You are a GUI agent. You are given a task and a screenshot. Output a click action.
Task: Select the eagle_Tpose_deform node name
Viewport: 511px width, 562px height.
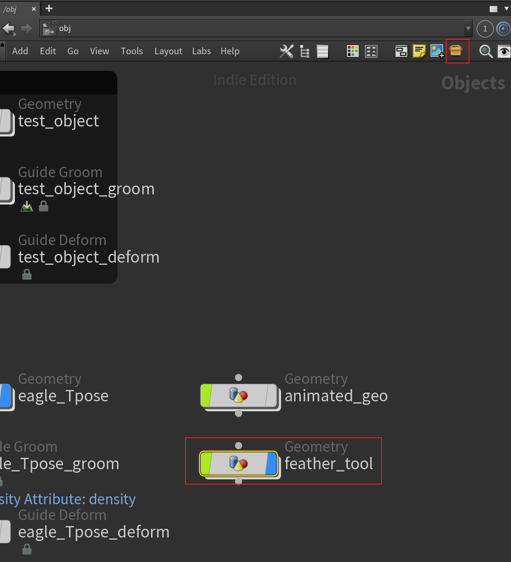94,532
